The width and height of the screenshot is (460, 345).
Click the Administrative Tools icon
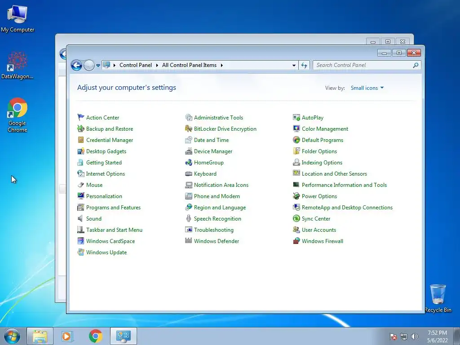(189, 117)
